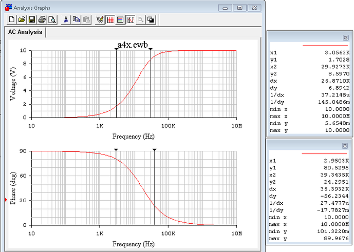The height and width of the screenshot is (252, 354).
Task: Close the phase cursor readout panel
Action: click(345, 146)
